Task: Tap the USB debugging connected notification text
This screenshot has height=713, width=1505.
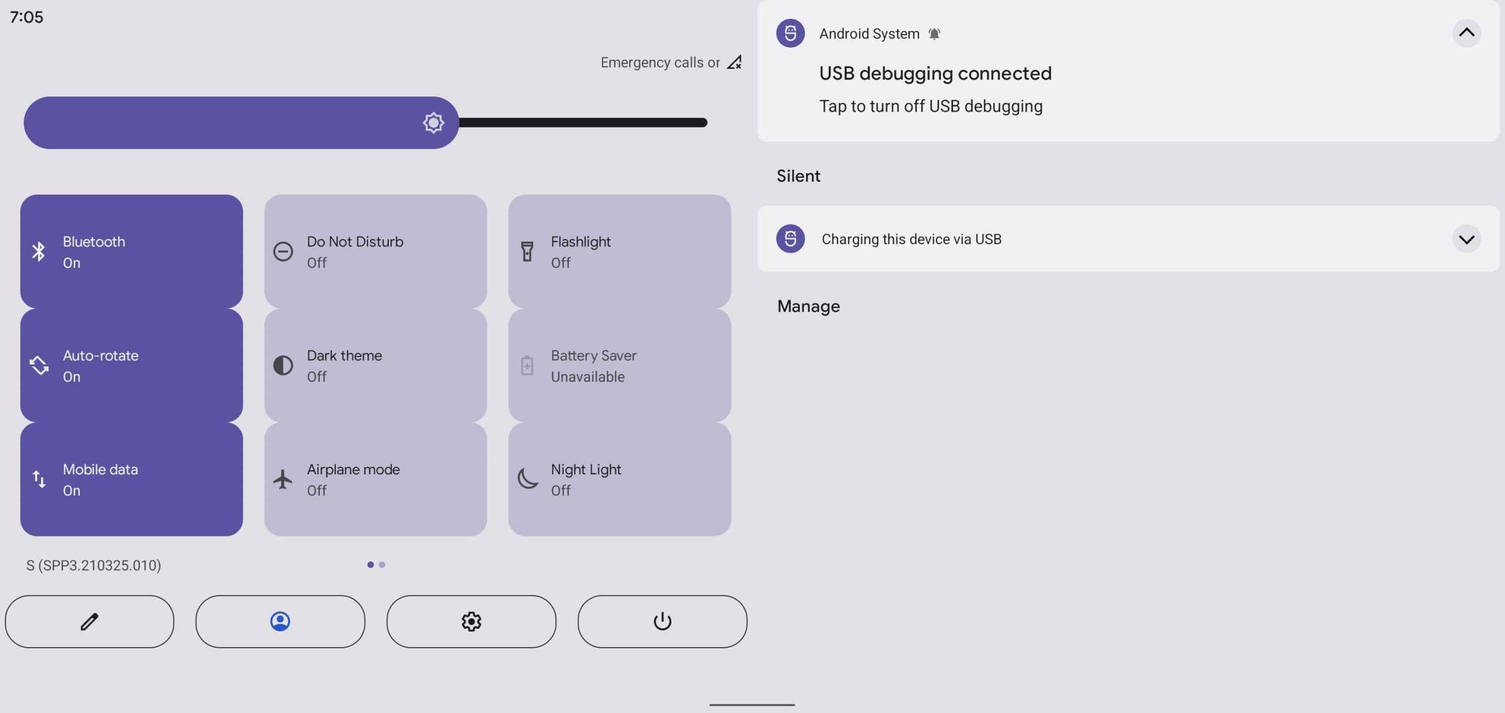Action: pos(935,73)
